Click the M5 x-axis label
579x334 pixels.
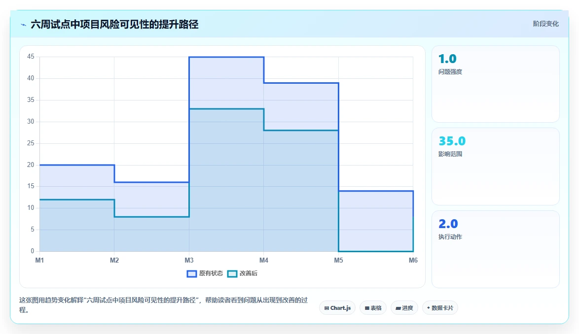coord(339,260)
